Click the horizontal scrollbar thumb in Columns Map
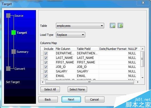This screenshot has height=108, width=151. pyautogui.click(x=89, y=82)
